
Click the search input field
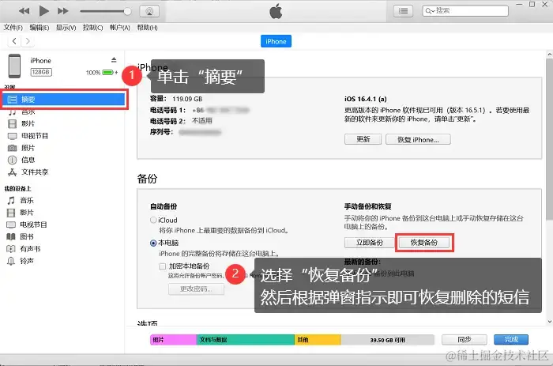click(x=465, y=11)
